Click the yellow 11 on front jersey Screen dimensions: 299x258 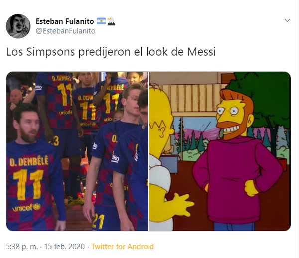pos(28,184)
